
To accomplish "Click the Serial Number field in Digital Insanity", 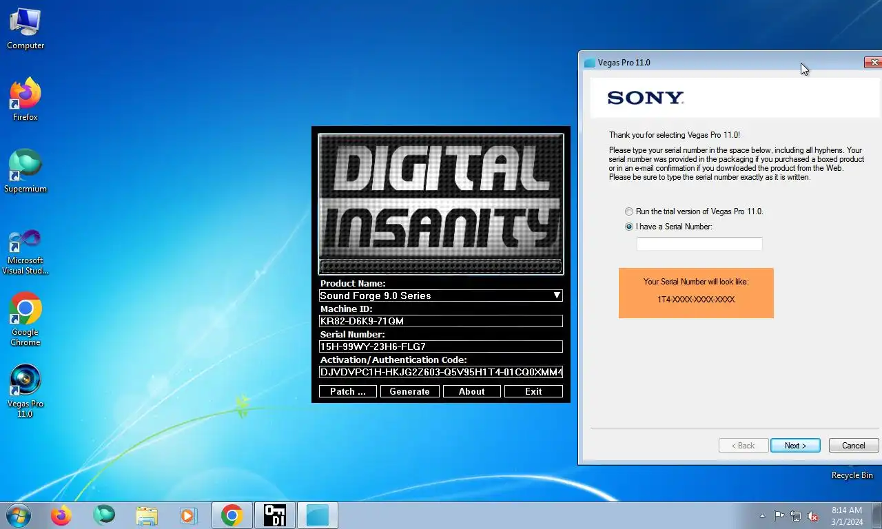I will 441,346.
